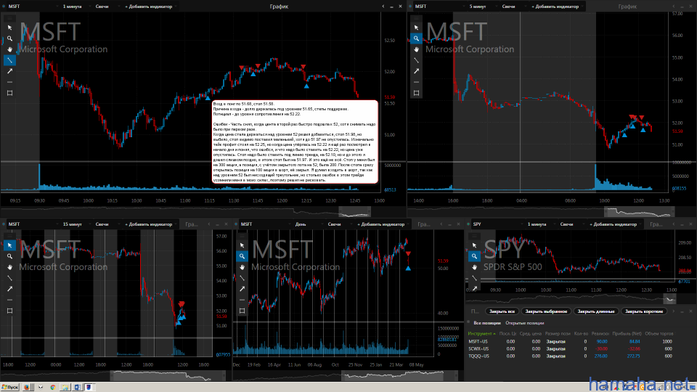The height and width of the screenshot is (392, 697).
Task: Click the trade note text box on MSFT 1-minute chart
Action: click(295, 142)
